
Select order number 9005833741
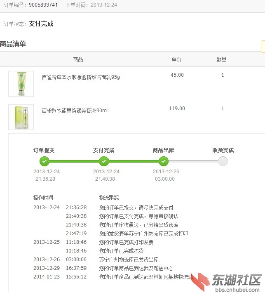click(x=43, y=5)
